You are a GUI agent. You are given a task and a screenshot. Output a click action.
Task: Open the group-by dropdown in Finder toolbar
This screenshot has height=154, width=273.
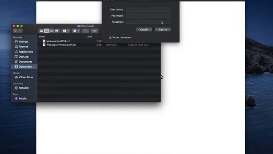[x=66, y=31]
